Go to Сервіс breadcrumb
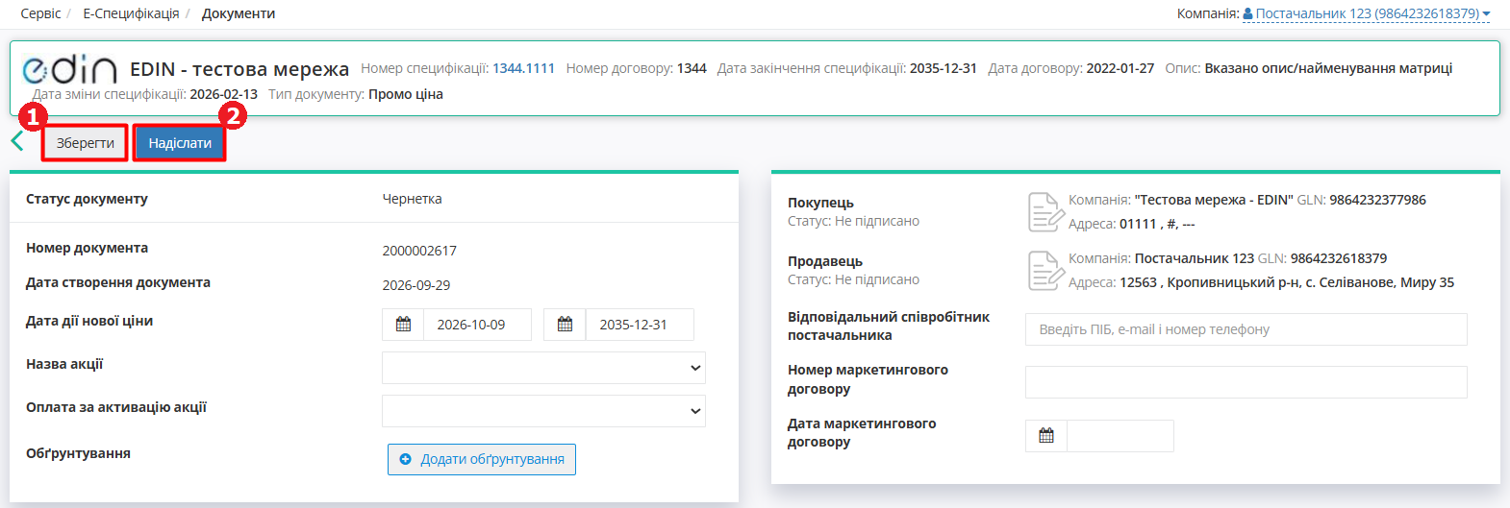 [40, 13]
